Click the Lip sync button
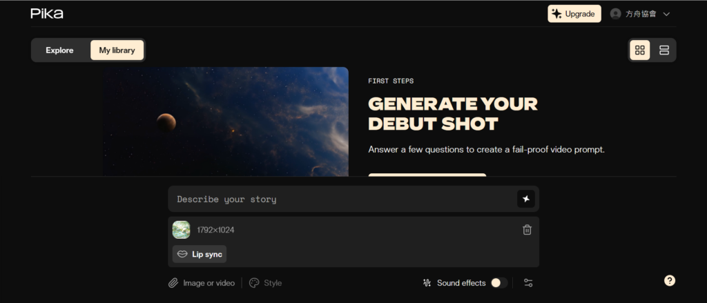The width and height of the screenshot is (707, 303). [x=200, y=254]
